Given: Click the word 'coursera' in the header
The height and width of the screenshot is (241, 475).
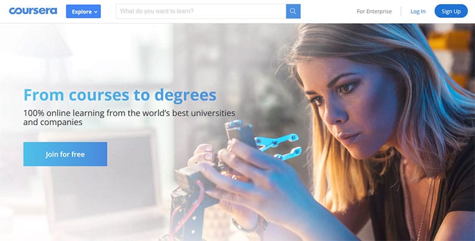Looking at the screenshot, I should pyautogui.click(x=33, y=11).
